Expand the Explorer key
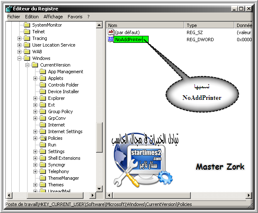 tap(35, 98)
